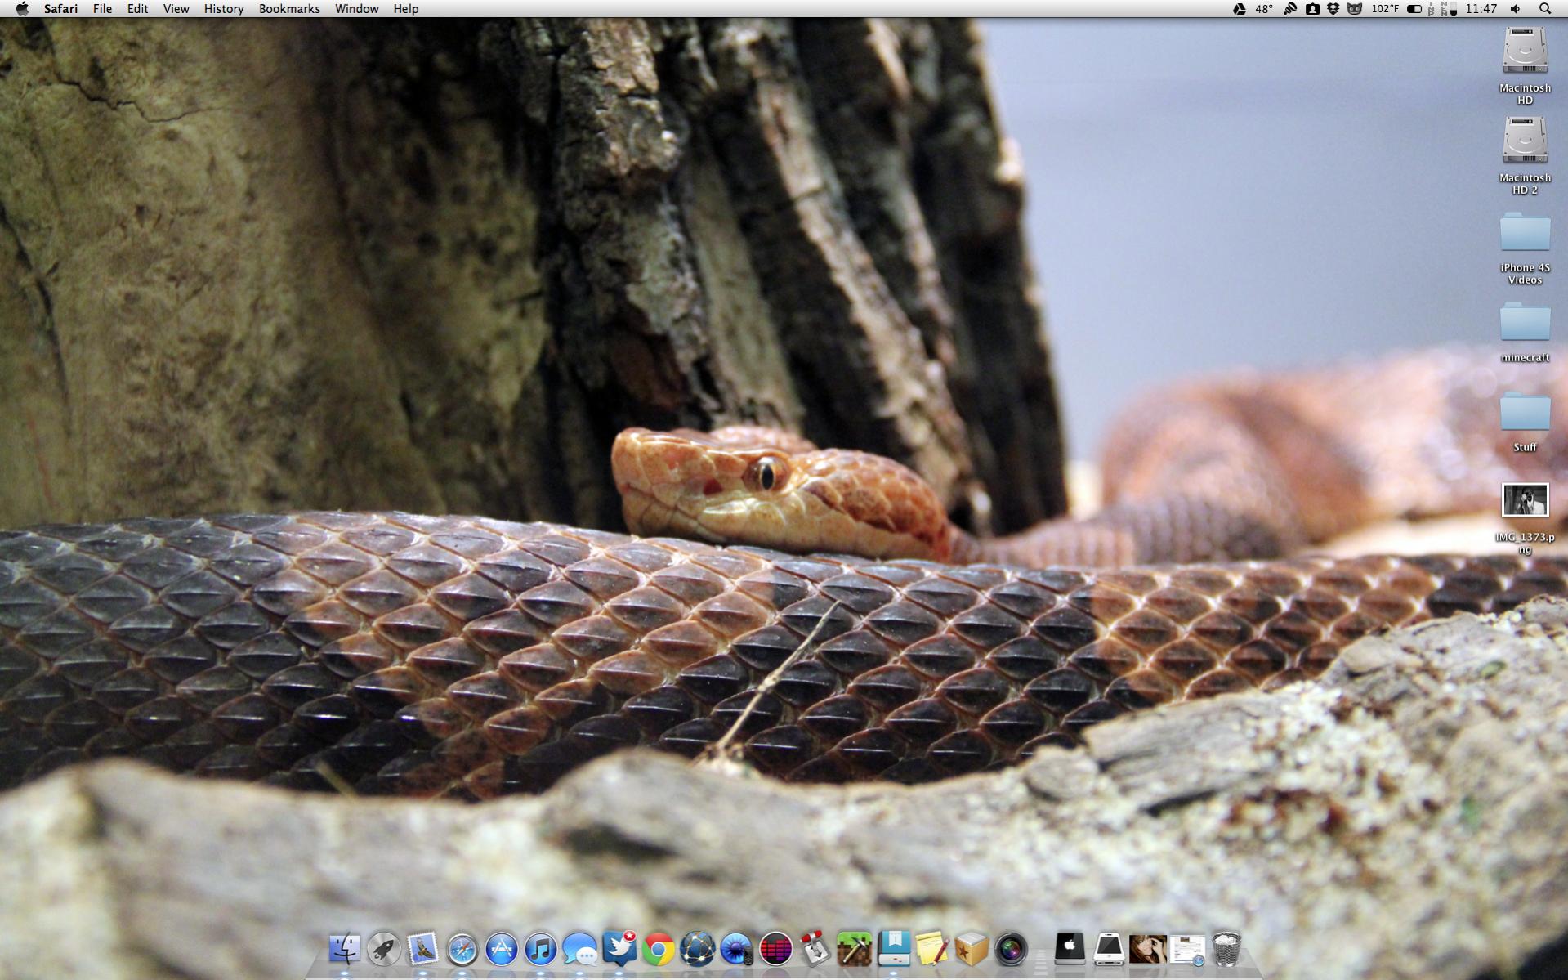Click the 48° weather menu bar item
Screen dimensions: 1568x980
[x=1264, y=9]
